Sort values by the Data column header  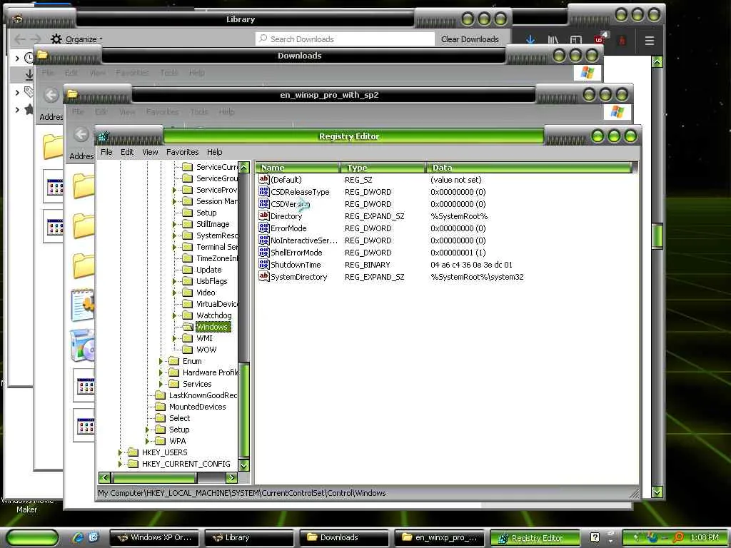click(529, 168)
